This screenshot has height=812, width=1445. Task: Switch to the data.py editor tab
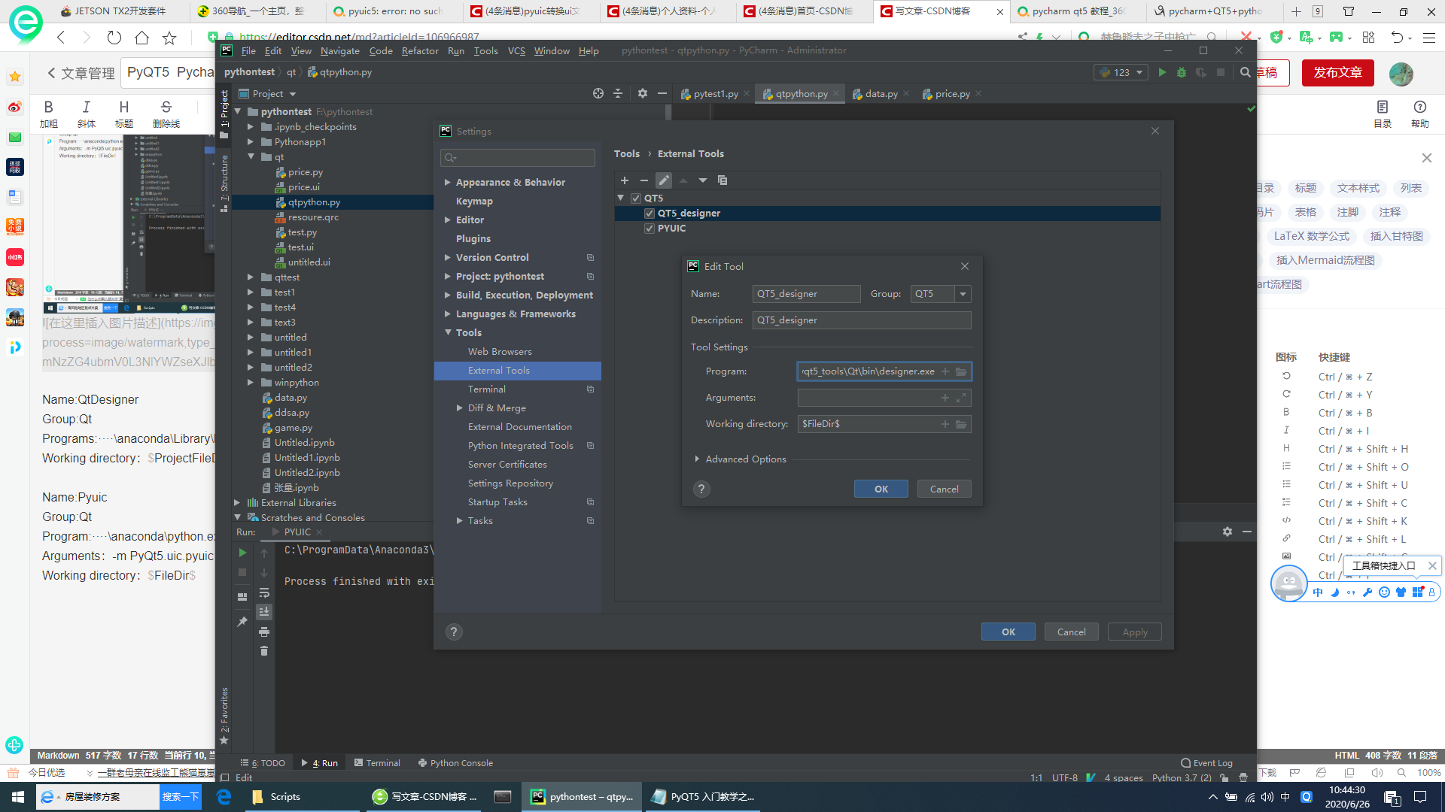pos(881,94)
